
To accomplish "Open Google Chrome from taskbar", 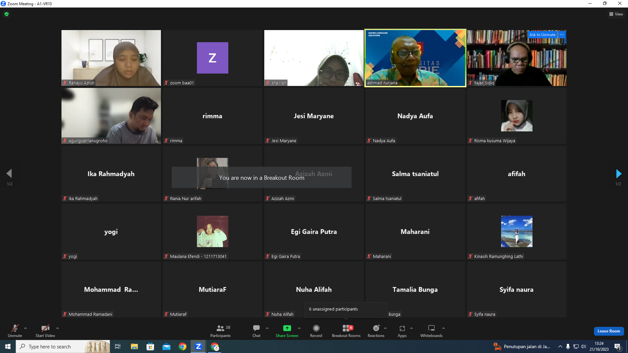I will pyautogui.click(x=183, y=346).
